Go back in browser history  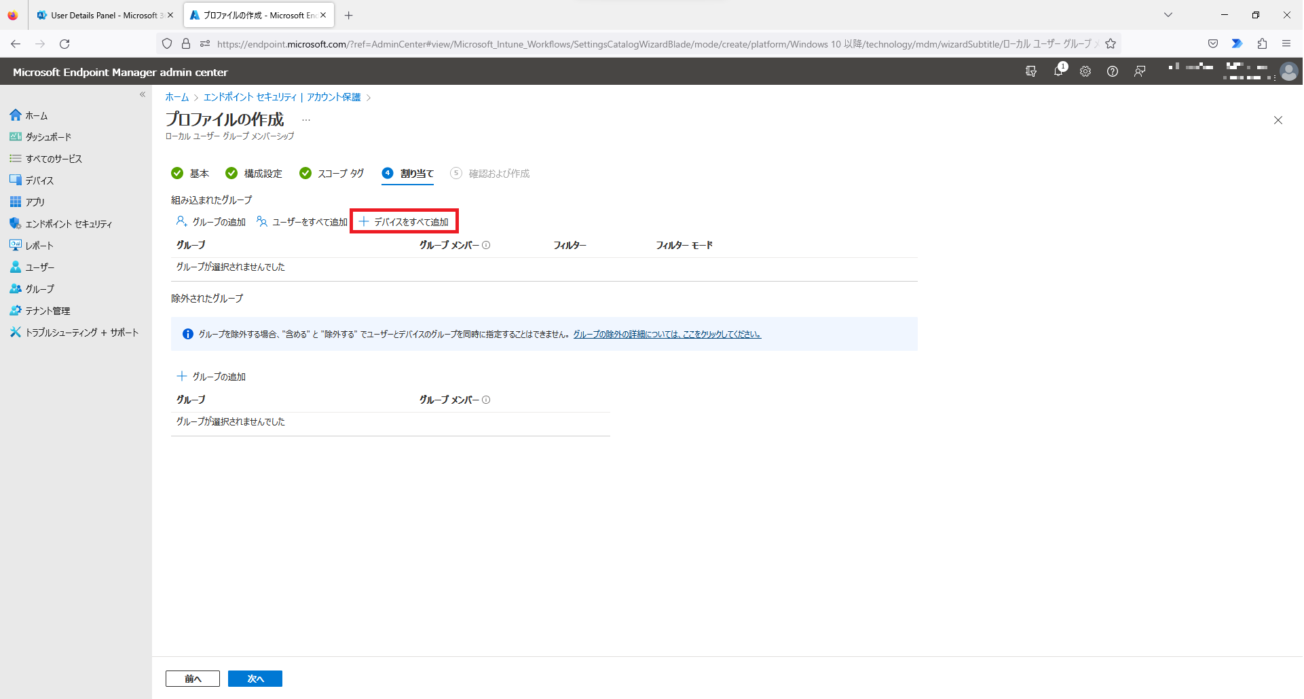coord(16,44)
